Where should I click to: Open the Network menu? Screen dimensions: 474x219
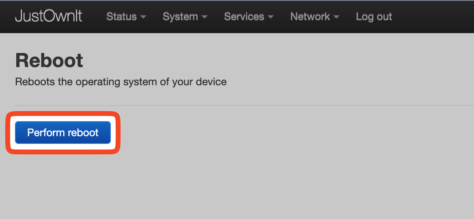(315, 17)
